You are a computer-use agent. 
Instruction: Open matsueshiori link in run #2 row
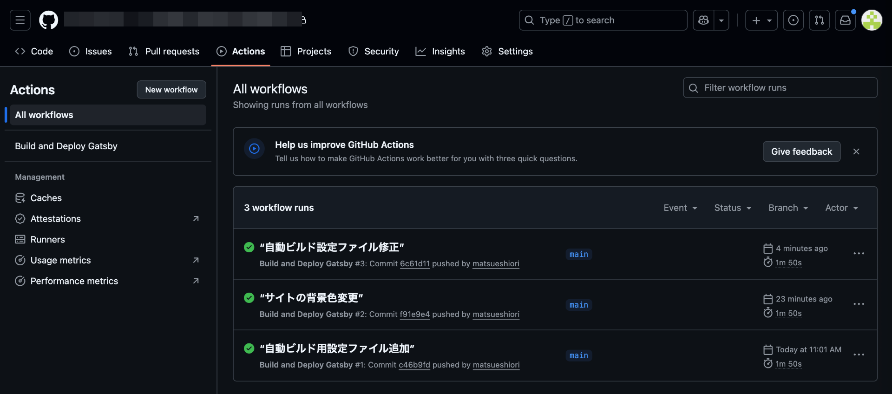tap(496, 314)
